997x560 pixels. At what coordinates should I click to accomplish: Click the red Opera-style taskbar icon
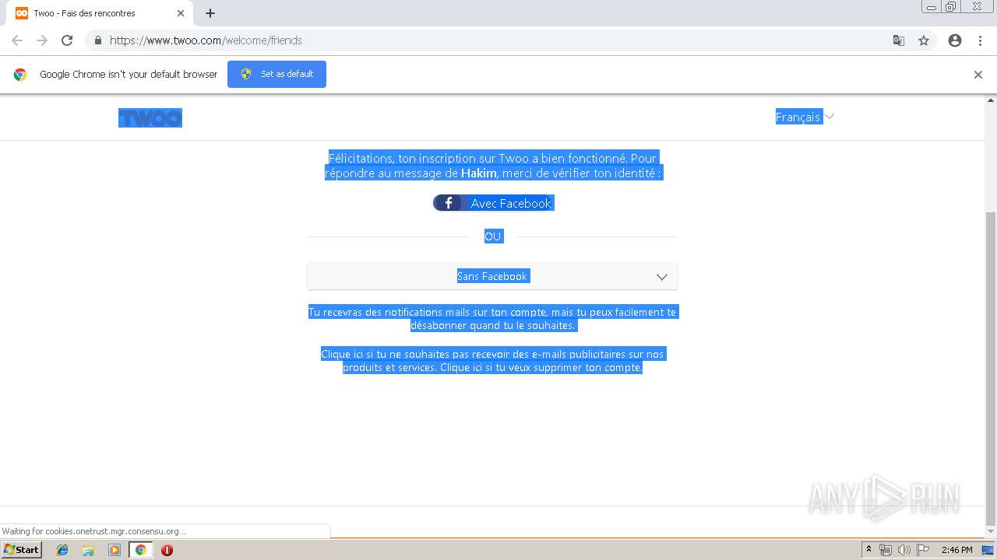(167, 550)
